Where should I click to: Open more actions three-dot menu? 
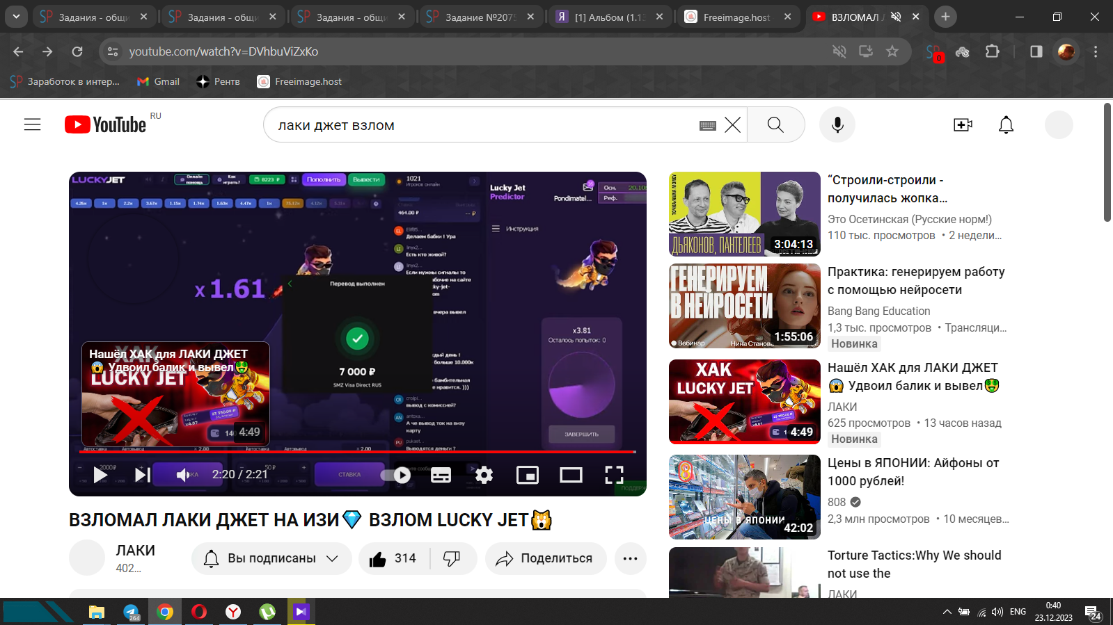pos(630,558)
